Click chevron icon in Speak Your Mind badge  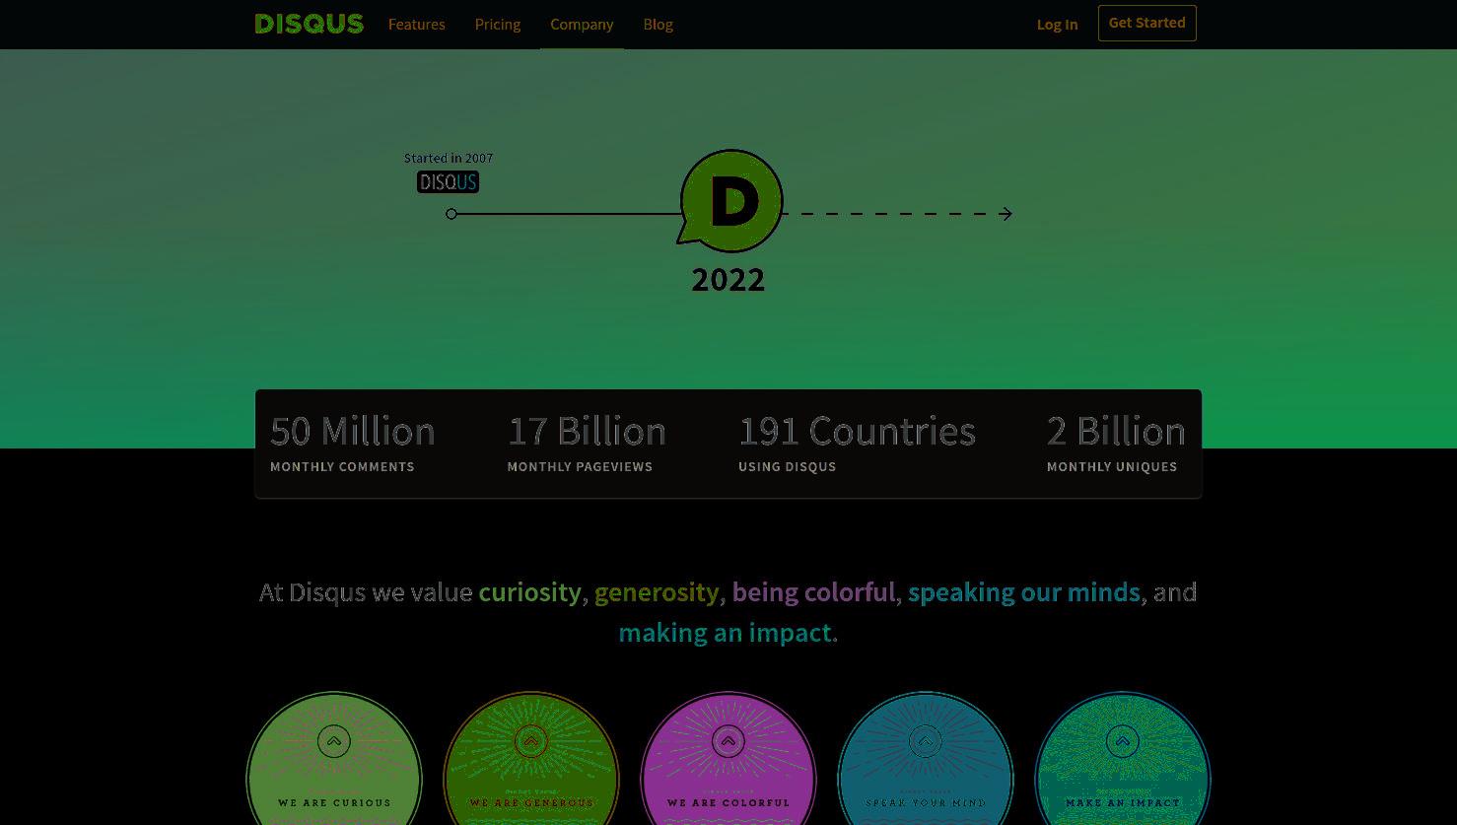click(926, 741)
